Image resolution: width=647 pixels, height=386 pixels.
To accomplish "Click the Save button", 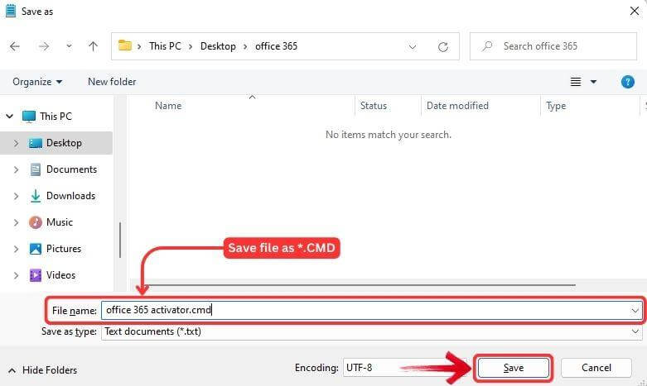I will [514, 368].
